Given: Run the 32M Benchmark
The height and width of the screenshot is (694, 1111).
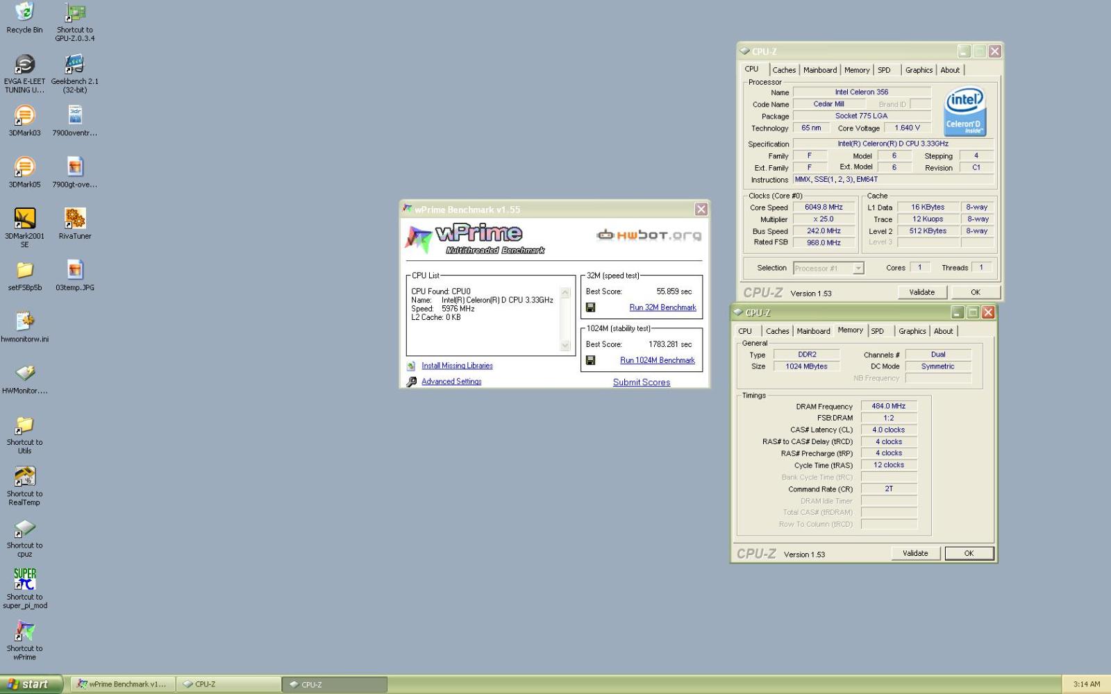Looking at the screenshot, I should click(662, 307).
